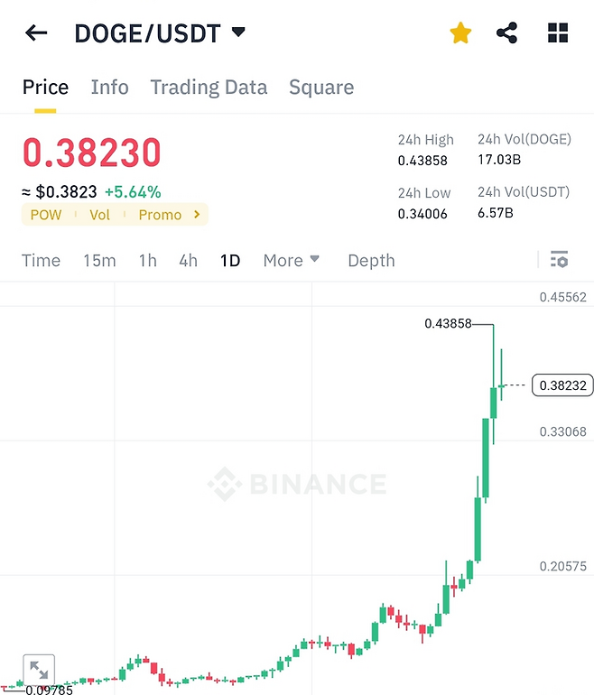
Task: Switch chart to Time view
Action: pos(41,261)
